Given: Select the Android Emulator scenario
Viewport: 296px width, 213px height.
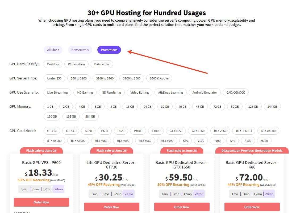Looking at the screenshot, I should click(205, 93).
